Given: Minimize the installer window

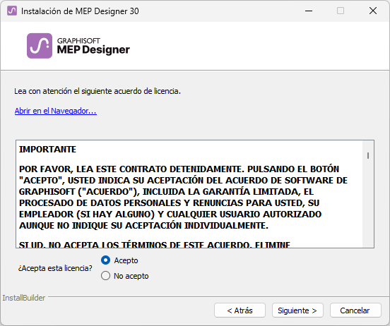Looking at the screenshot, I should click(x=309, y=11).
